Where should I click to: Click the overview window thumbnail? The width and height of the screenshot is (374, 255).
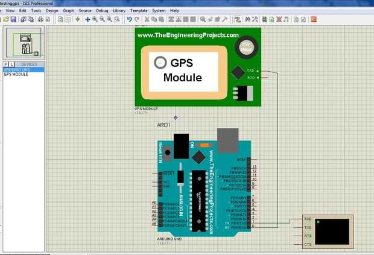(x=24, y=43)
